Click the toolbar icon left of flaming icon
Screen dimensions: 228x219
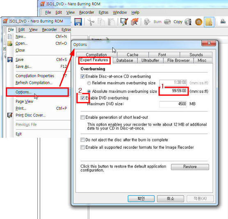pyautogui.click(x=124, y=22)
